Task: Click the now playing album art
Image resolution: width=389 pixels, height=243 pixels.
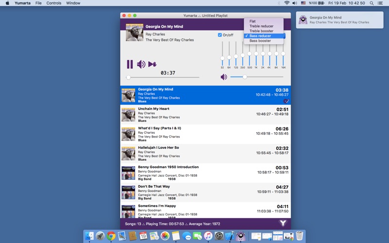Action: (135, 33)
